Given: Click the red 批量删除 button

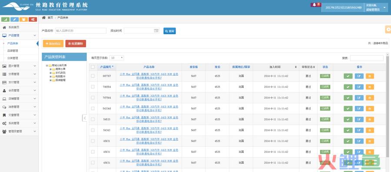Looking at the screenshot, I should coord(76,43).
